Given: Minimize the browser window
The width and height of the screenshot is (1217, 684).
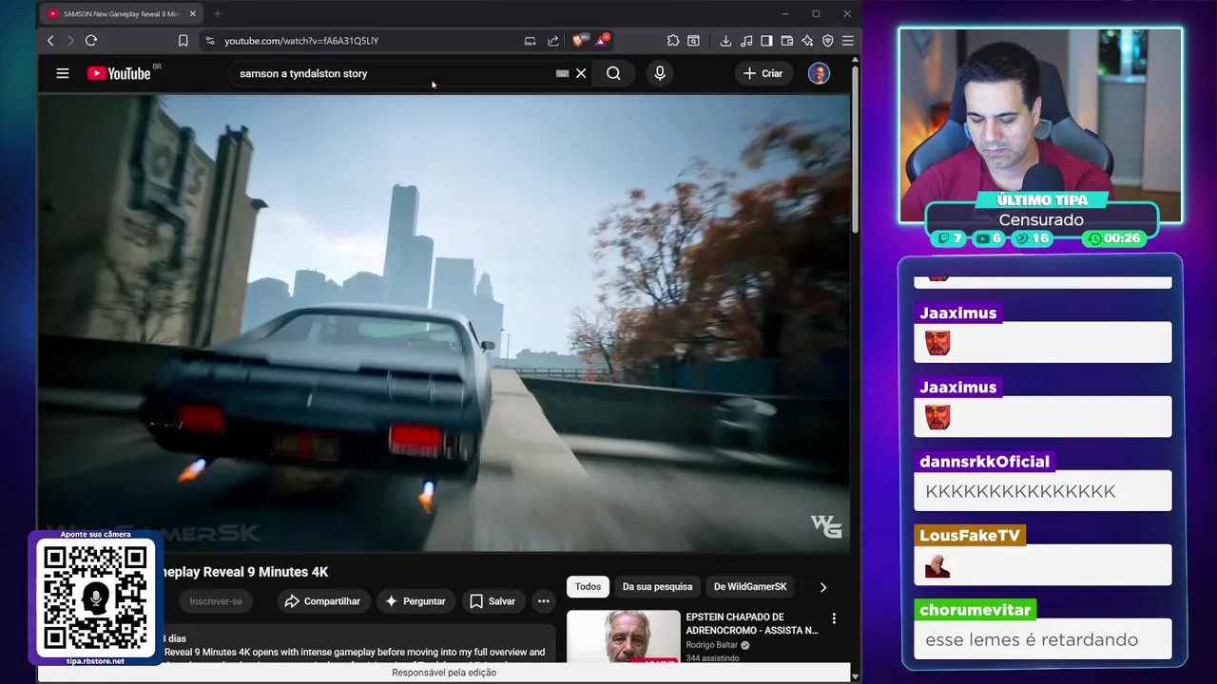Looking at the screenshot, I should pos(784,14).
